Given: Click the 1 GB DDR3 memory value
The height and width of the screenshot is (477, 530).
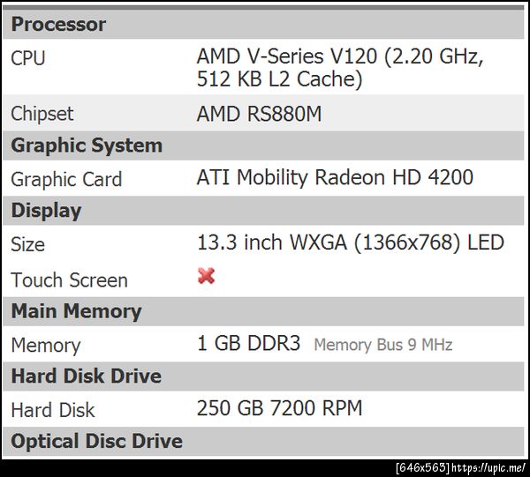Looking at the screenshot, I should pos(249,343).
